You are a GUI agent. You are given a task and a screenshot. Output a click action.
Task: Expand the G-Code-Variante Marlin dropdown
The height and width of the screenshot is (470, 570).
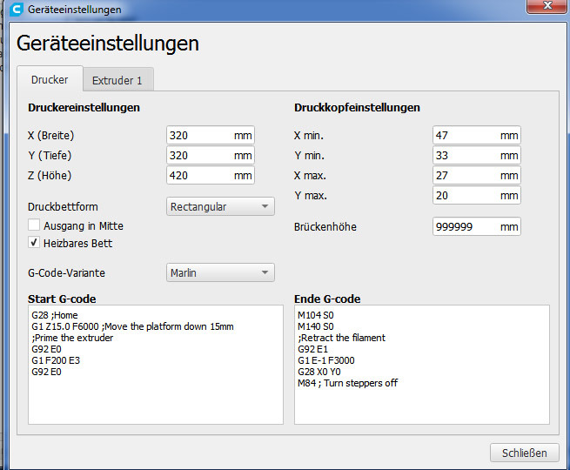point(220,272)
